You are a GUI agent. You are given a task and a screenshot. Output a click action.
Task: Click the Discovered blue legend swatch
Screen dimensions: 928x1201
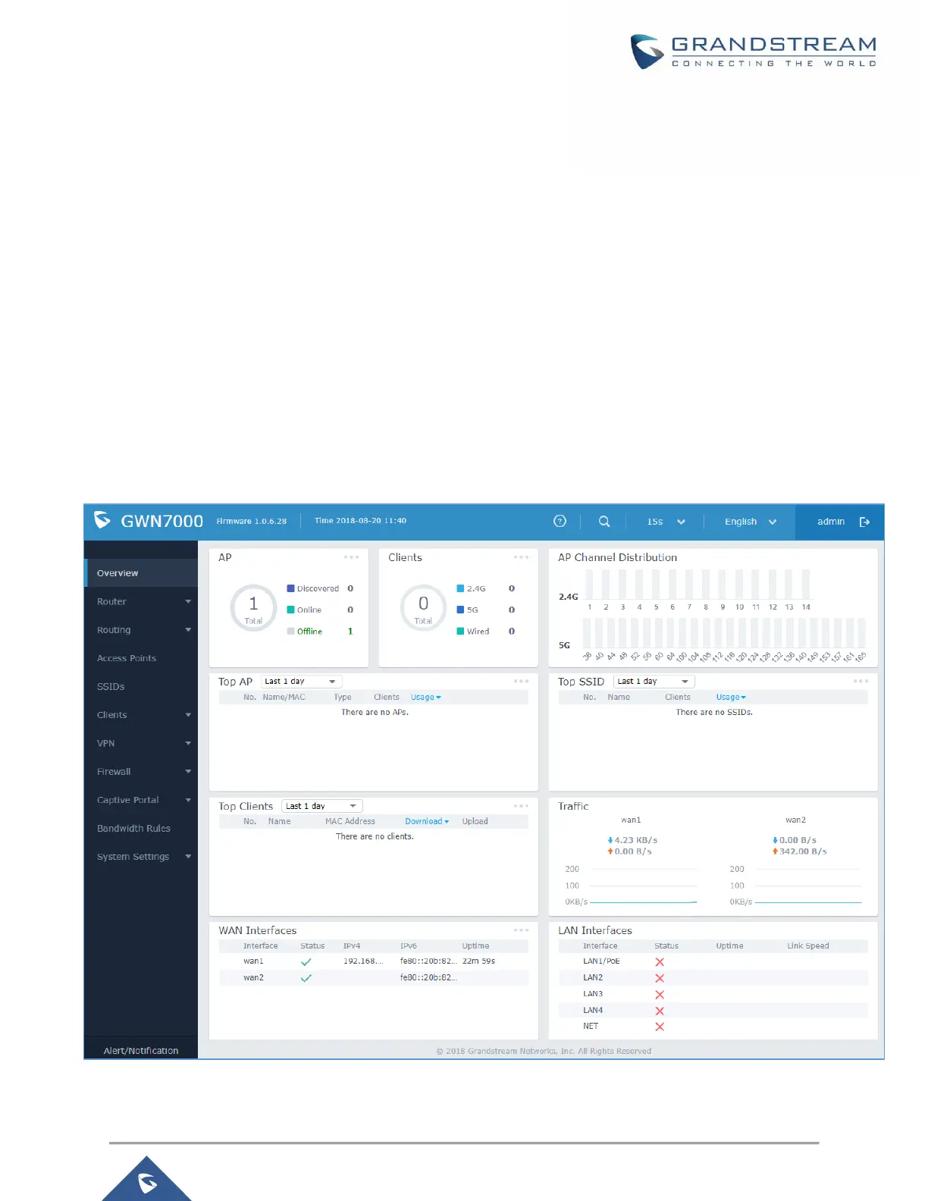pos(290,588)
